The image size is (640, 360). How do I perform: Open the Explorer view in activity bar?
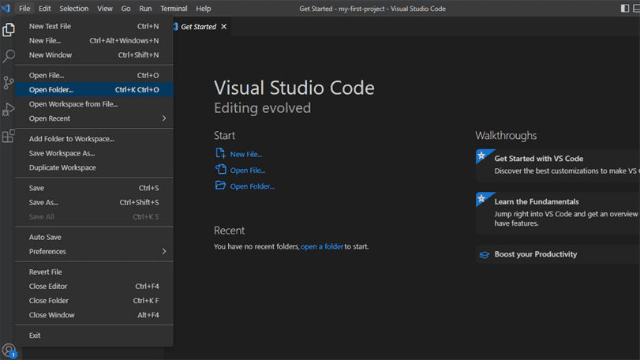(8, 30)
